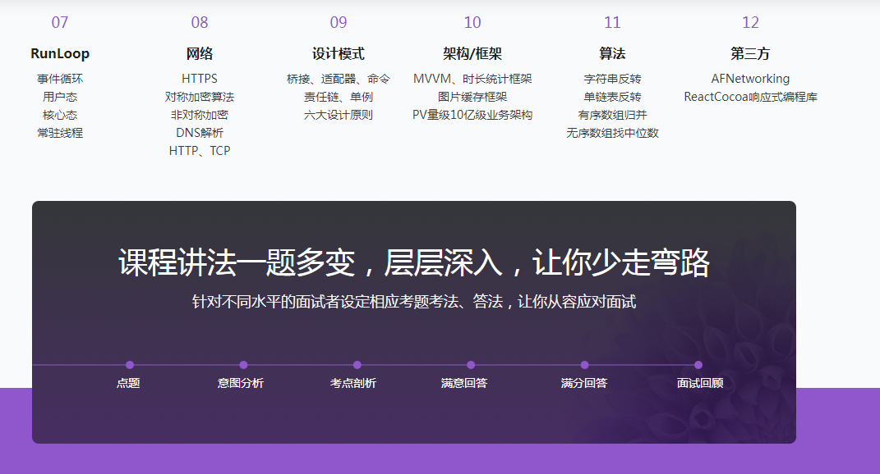Open the 第三方 section heading

coord(750,54)
